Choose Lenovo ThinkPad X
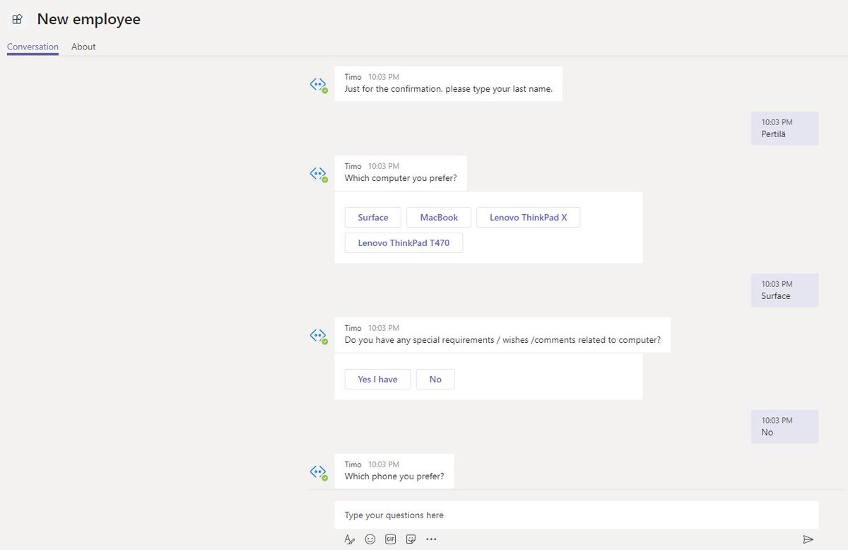The height and width of the screenshot is (550, 848). (x=529, y=217)
